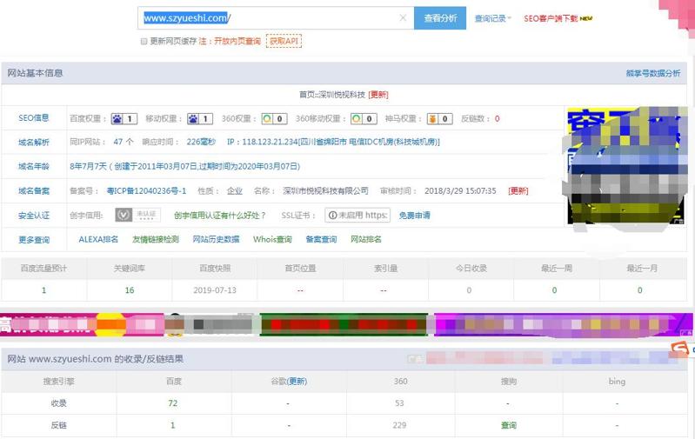695x439 pixels.
Task: Open 创宇信用认证有什么好处 link
Action: 219,216
